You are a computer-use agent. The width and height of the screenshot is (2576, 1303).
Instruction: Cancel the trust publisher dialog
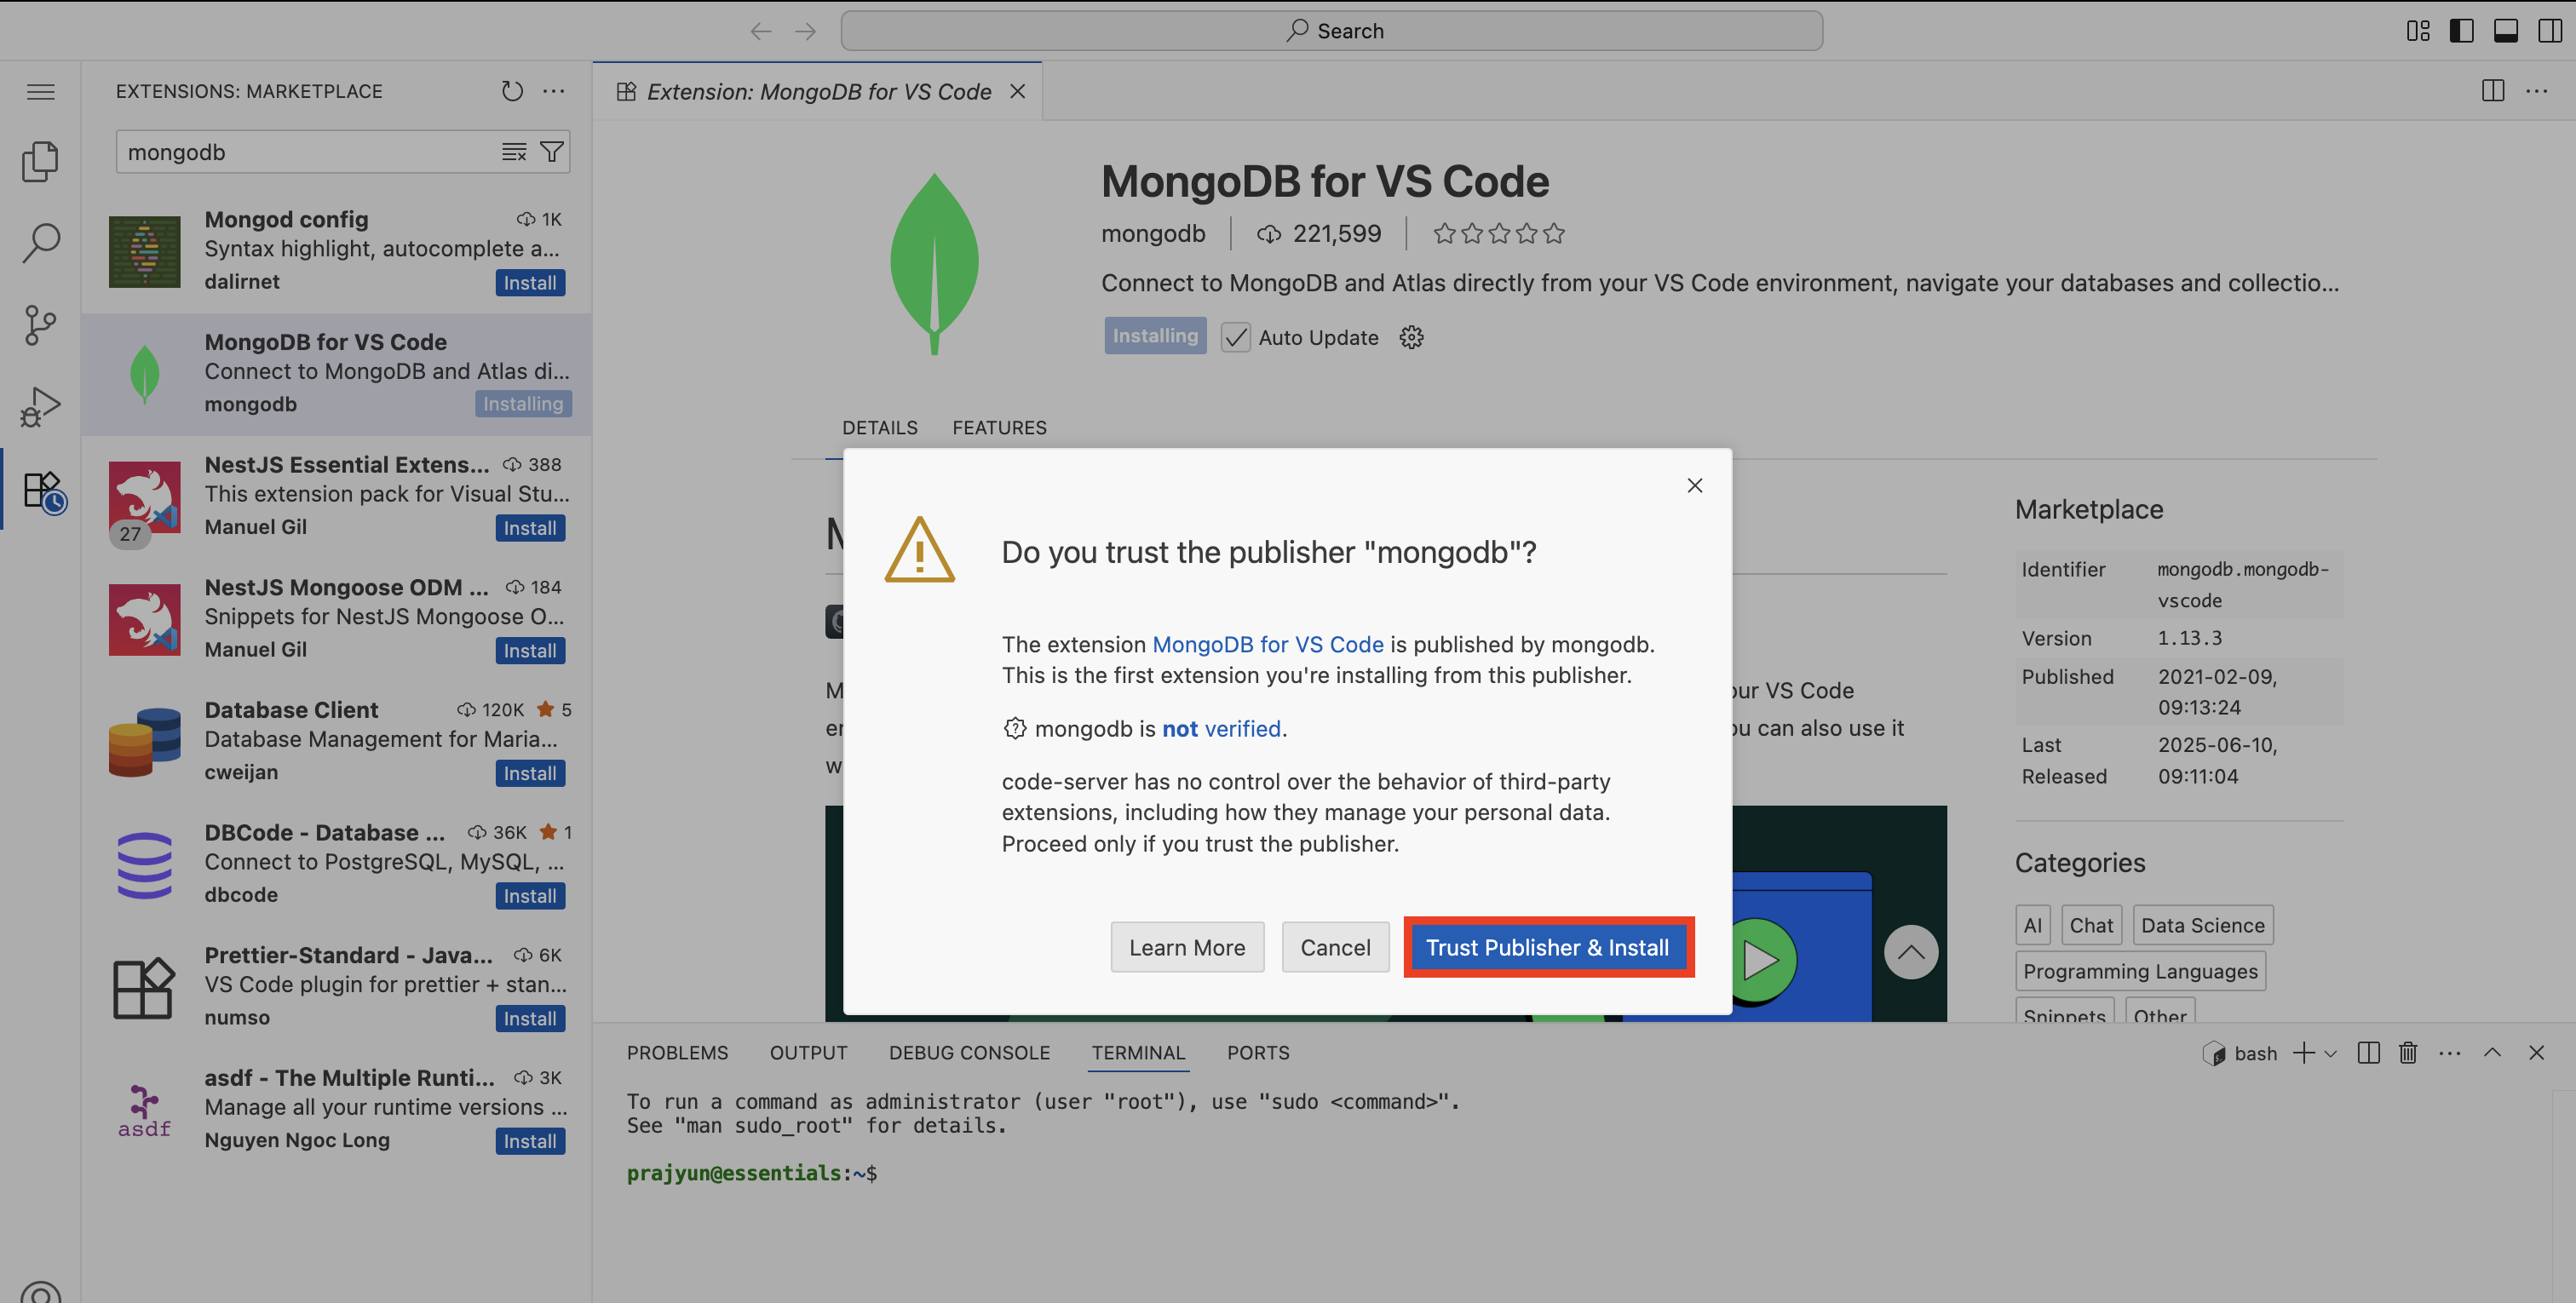[x=1335, y=947]
